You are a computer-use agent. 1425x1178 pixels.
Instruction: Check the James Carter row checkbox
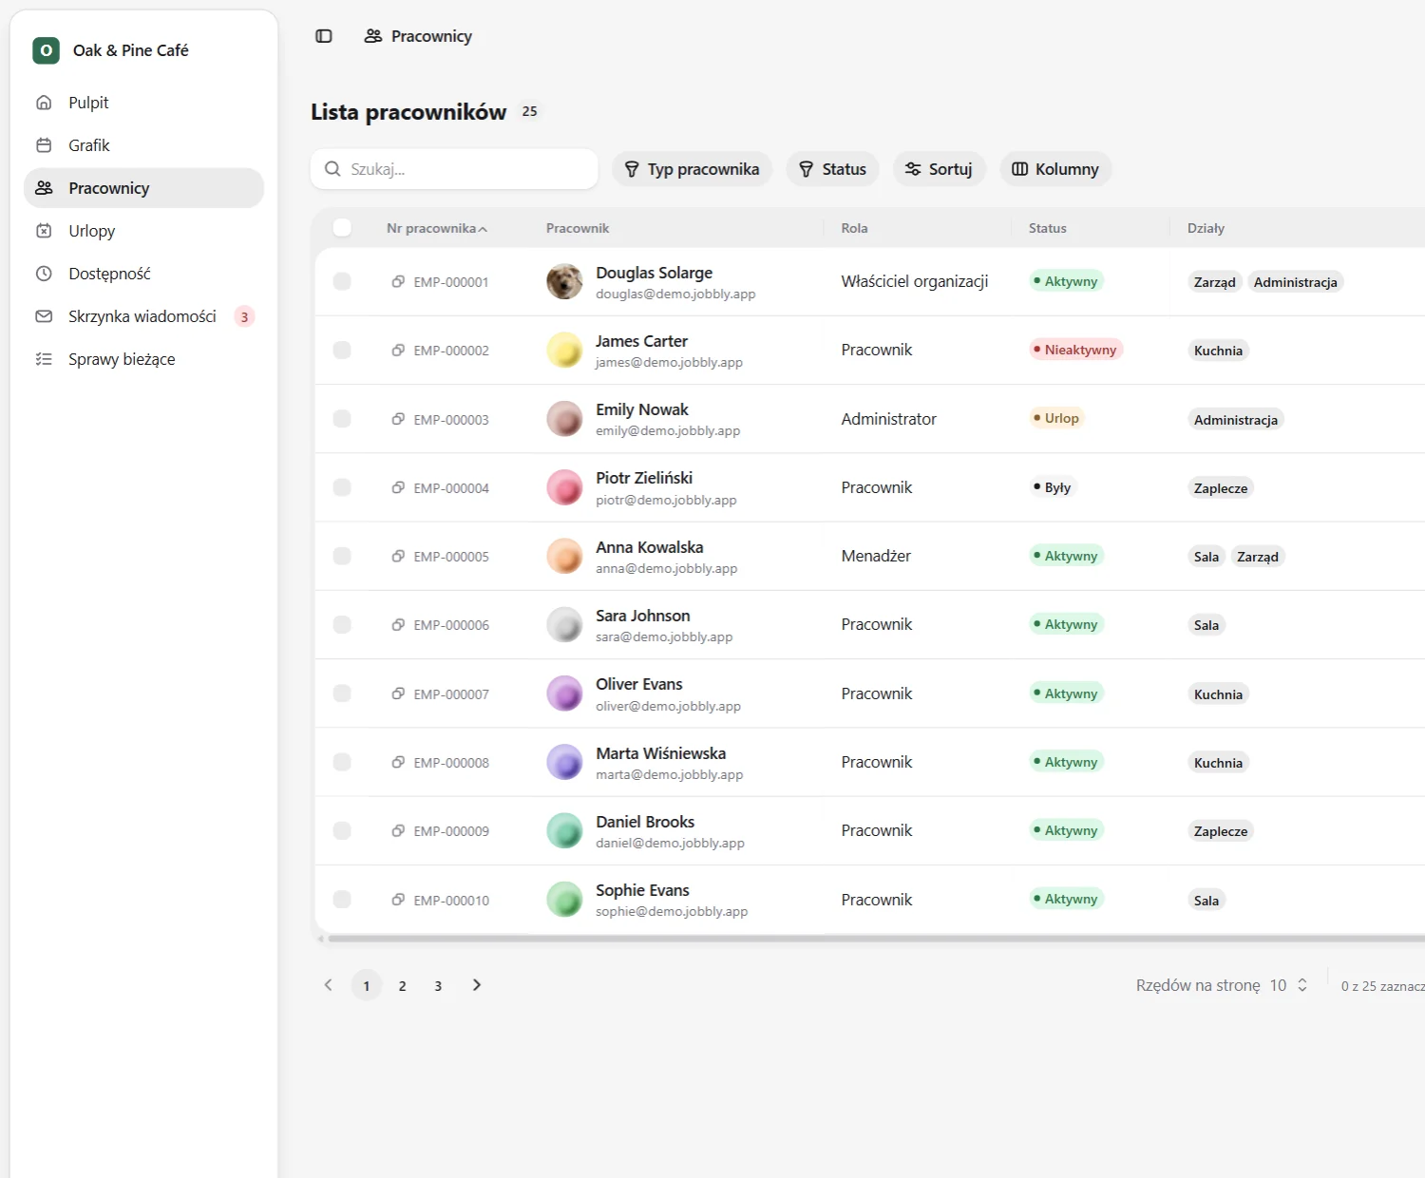[342, 350]
